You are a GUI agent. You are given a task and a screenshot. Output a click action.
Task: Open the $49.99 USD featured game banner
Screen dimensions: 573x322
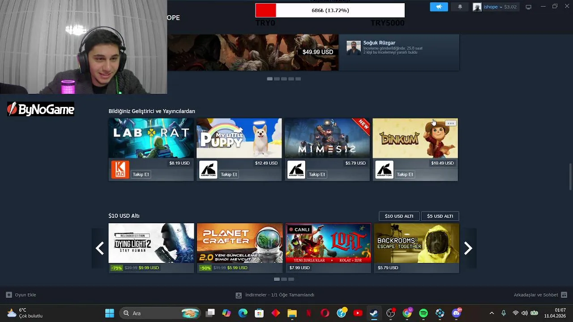(253, 52)
